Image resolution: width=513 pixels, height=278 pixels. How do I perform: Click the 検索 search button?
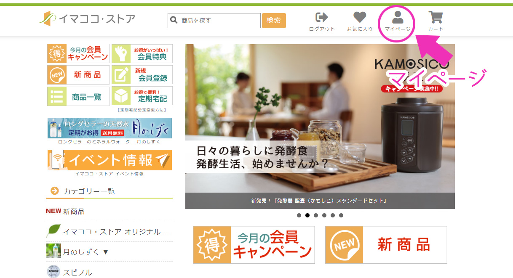click(x=274, y=20)
